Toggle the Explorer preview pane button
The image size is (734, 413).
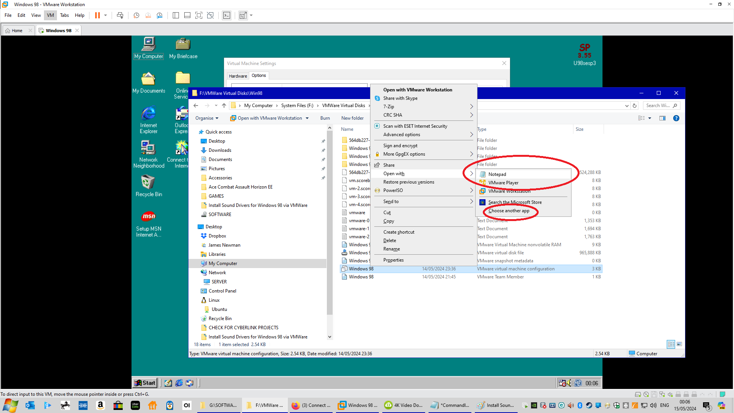click(x=663, y=118)
